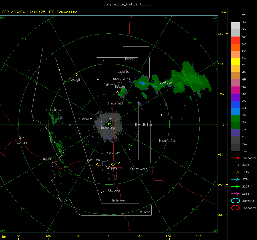Select the 33 dBZ blue color swatch
257x240 pixels.
[235, 104]
